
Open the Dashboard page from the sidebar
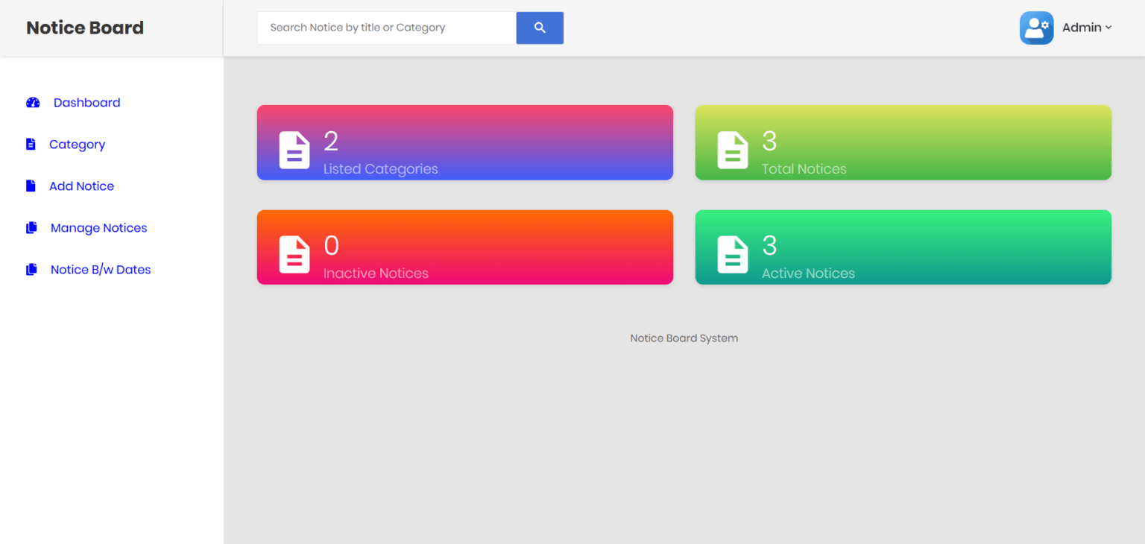[x=86, y=102]
